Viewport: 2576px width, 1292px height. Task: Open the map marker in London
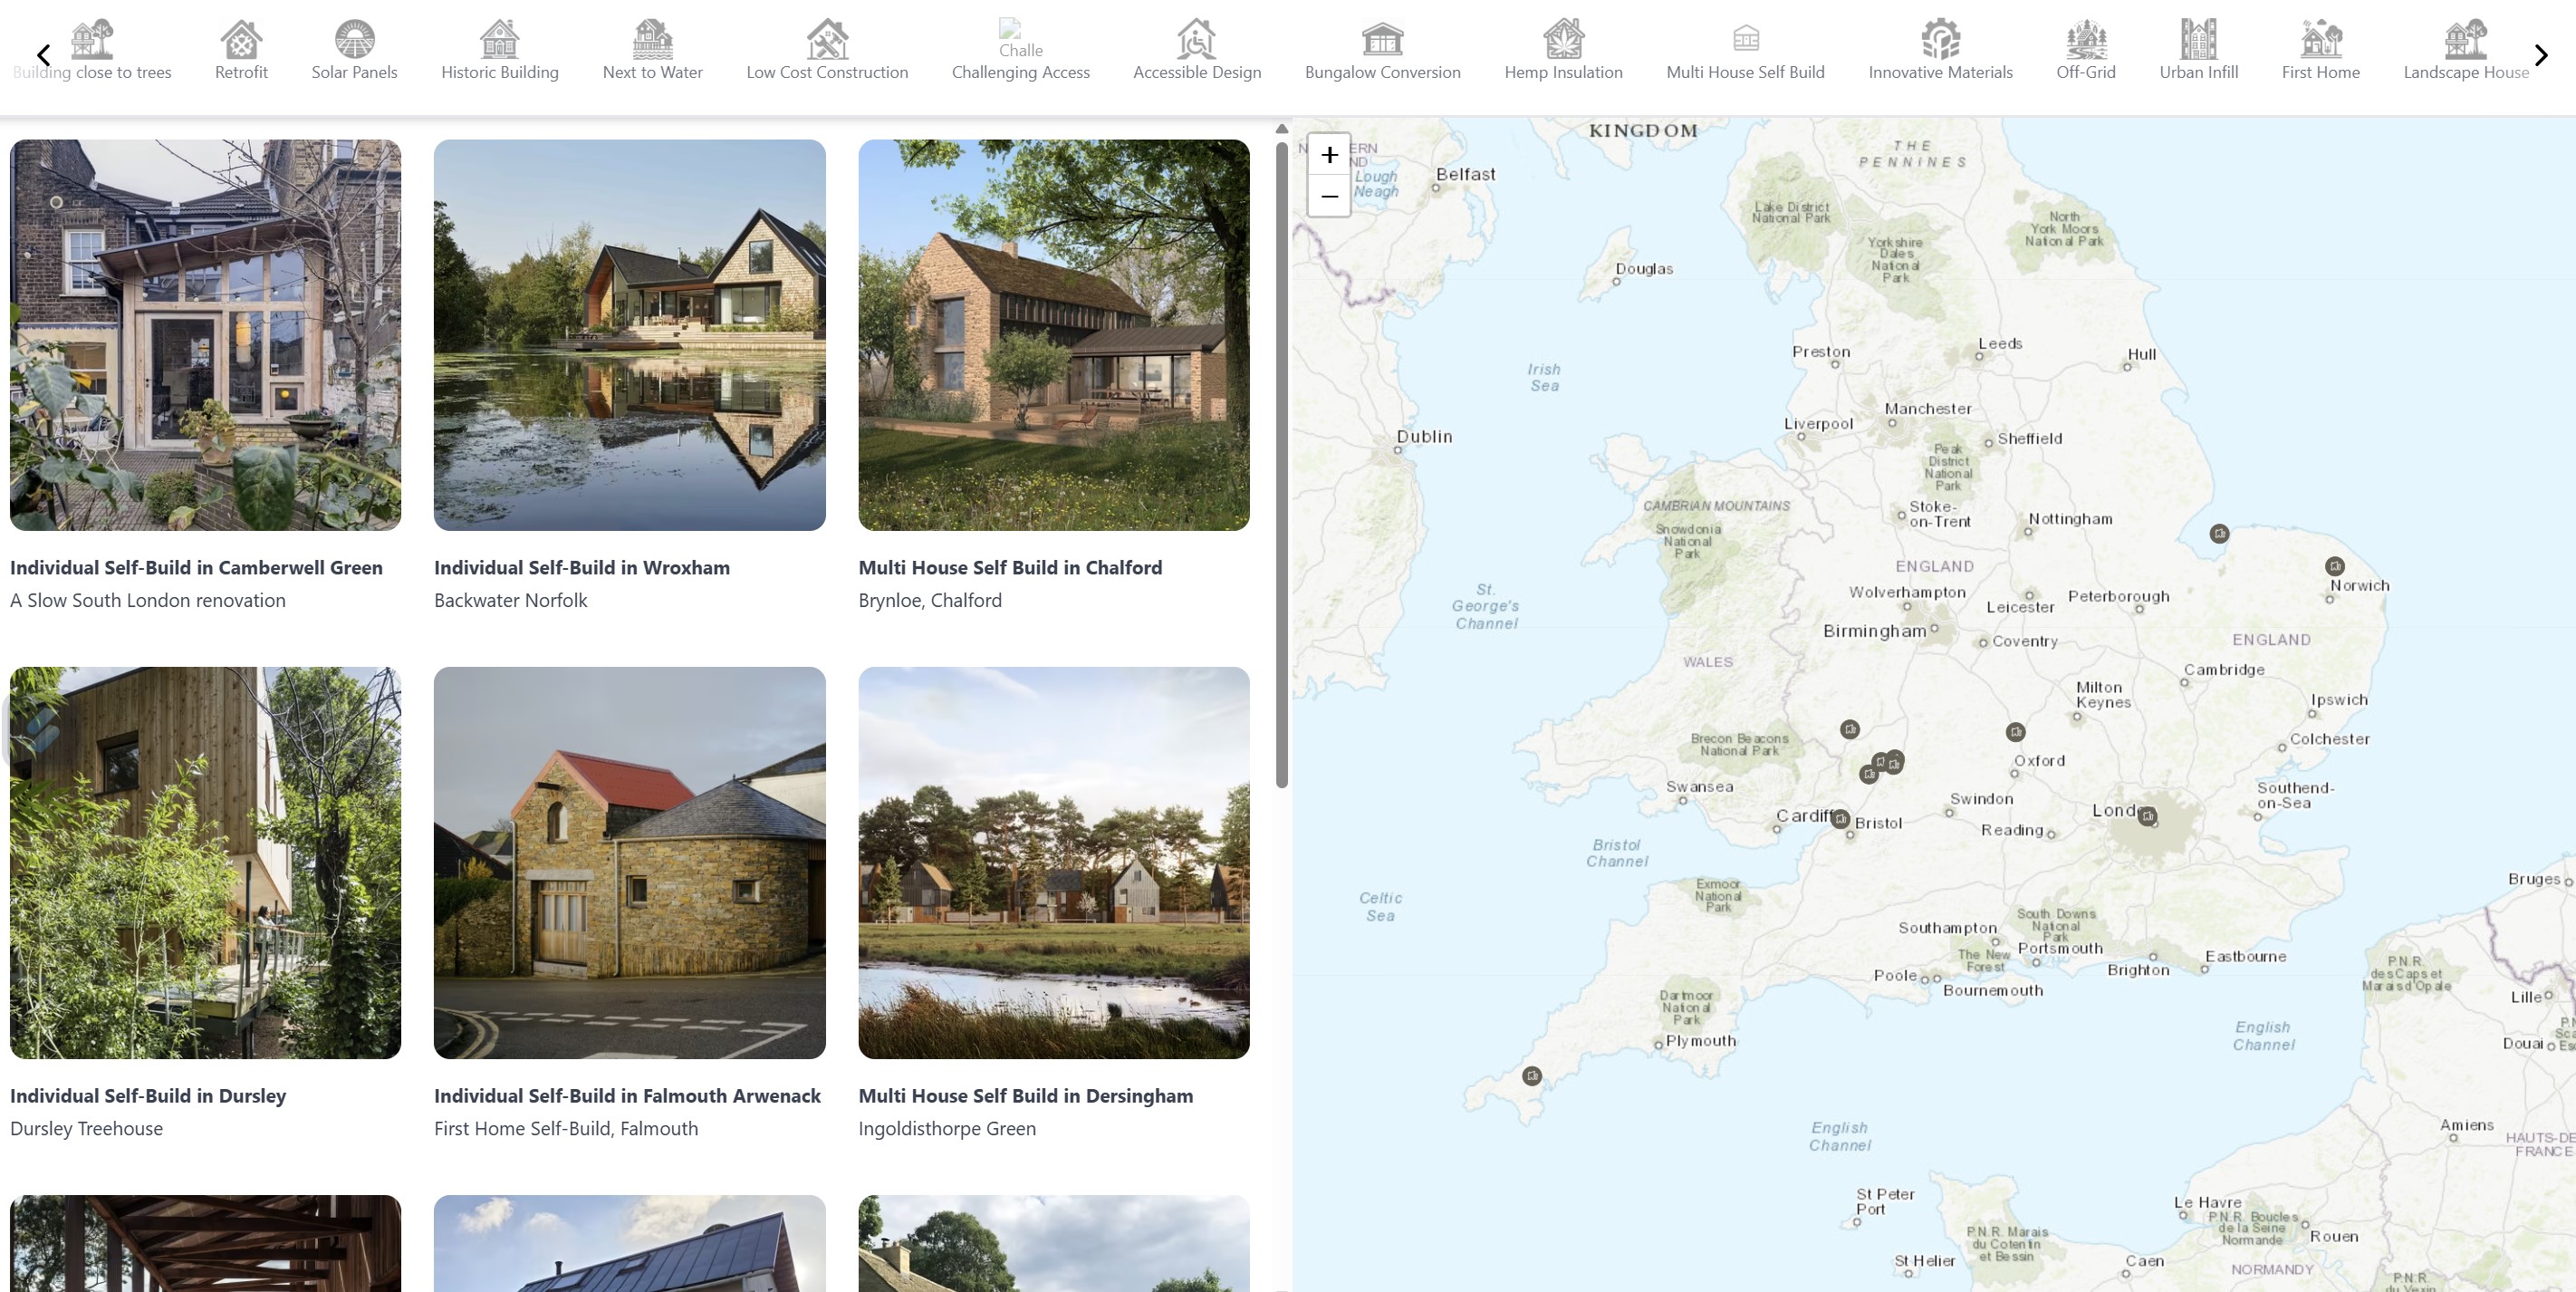[2147, 816]
